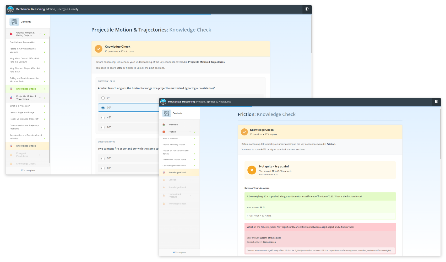Choose the 45° answer radio button
The width and height of the screenshot is (446, 262).
[x=103, y=118]
